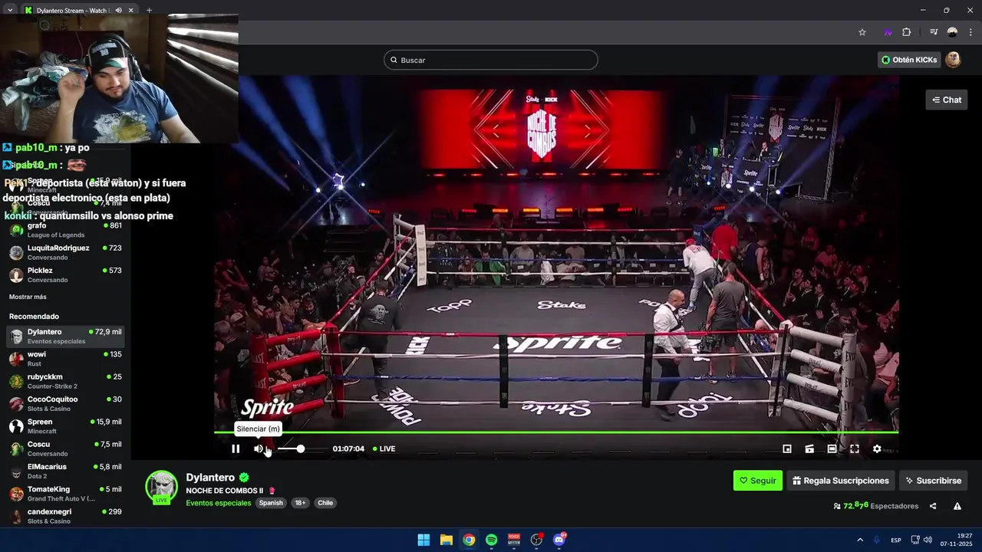The image size is (982, 552).
Task: Open Spotify from taskbar
Action: [491, 540]
